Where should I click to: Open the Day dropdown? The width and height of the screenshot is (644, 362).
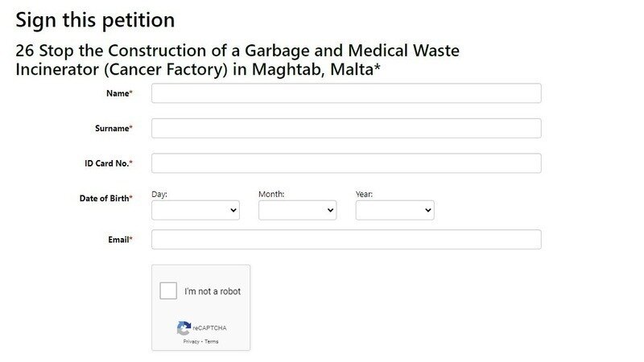tap(195, 210)
